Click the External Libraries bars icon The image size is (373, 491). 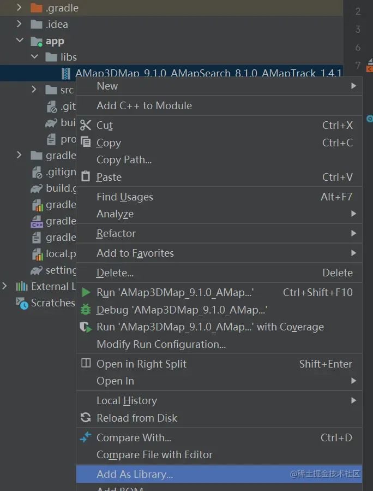(x=22, y=287)
